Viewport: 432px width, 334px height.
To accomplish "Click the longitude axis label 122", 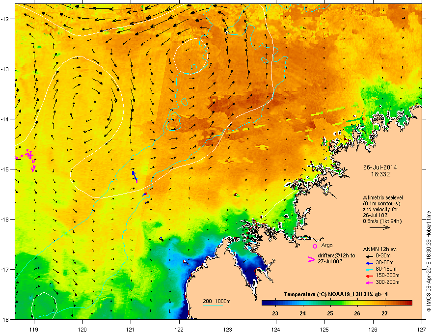I will [179, 329].
